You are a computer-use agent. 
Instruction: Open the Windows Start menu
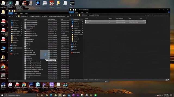pyautogui.click(x=2, y=95)
